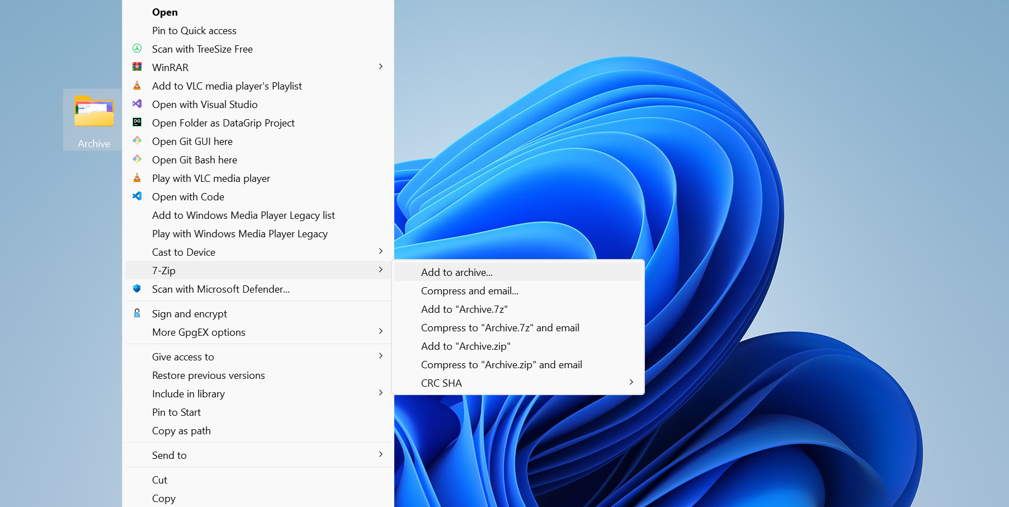Choose Add to archive... option
The height and width of the screenshot is (507, 1009).
[x=457, y=273]
